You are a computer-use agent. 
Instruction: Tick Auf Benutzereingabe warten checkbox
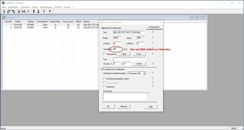pyautogui.click(x=104, y=79)
